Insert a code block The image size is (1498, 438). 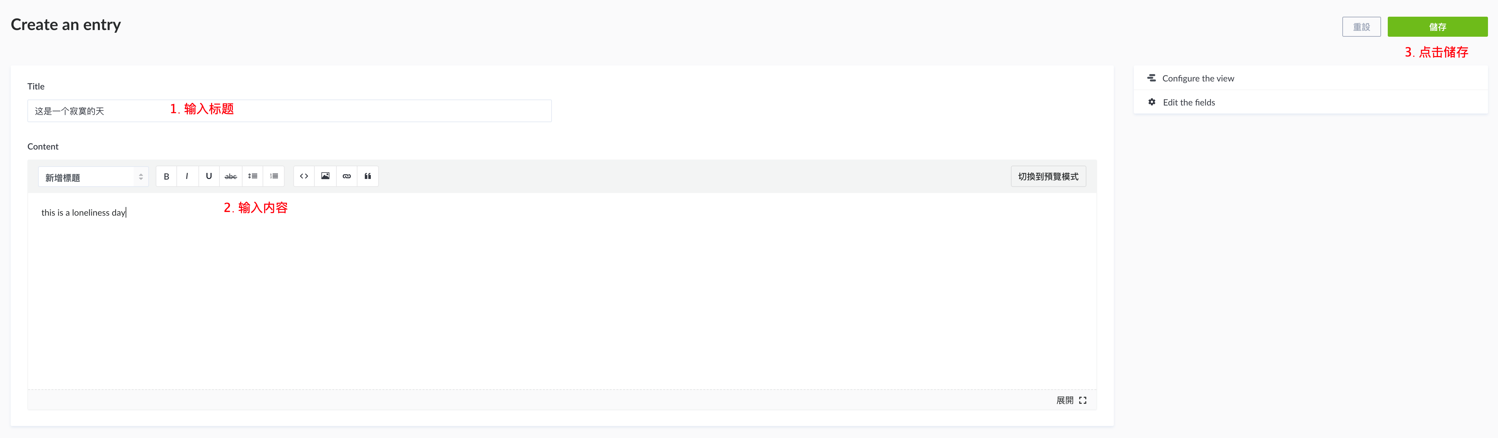(304, 177)
